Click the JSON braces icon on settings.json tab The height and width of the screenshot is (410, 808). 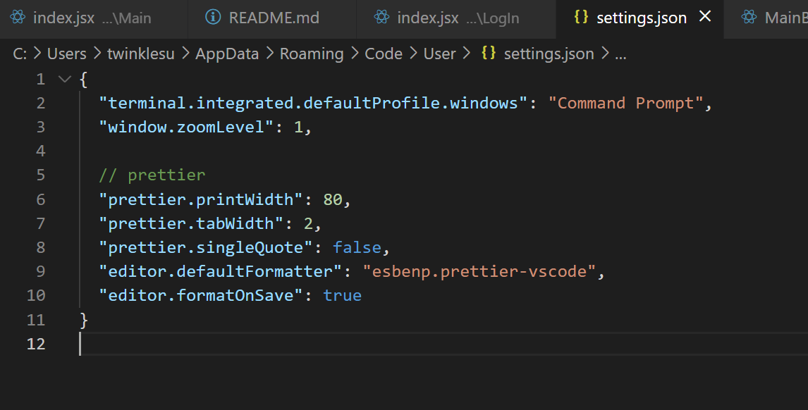click(581, 17)
